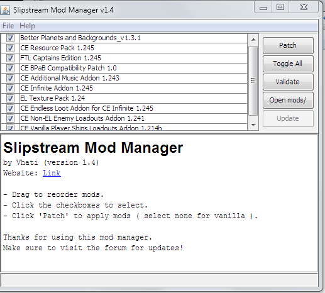325x293 pixels.
Task: Toggle FTL Captains Edition 1.245 checkbox
Action: pyautogui.click(x=10, y=58)
